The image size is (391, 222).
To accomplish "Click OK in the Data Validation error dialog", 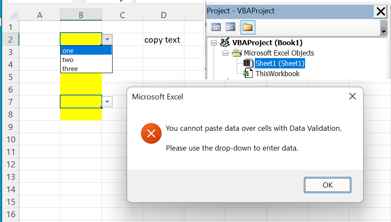I will [327, 185].
